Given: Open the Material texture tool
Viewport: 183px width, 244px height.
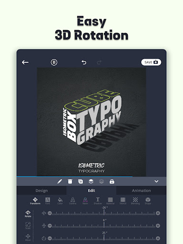Looking at the screenshot, I should coord(110,201).
